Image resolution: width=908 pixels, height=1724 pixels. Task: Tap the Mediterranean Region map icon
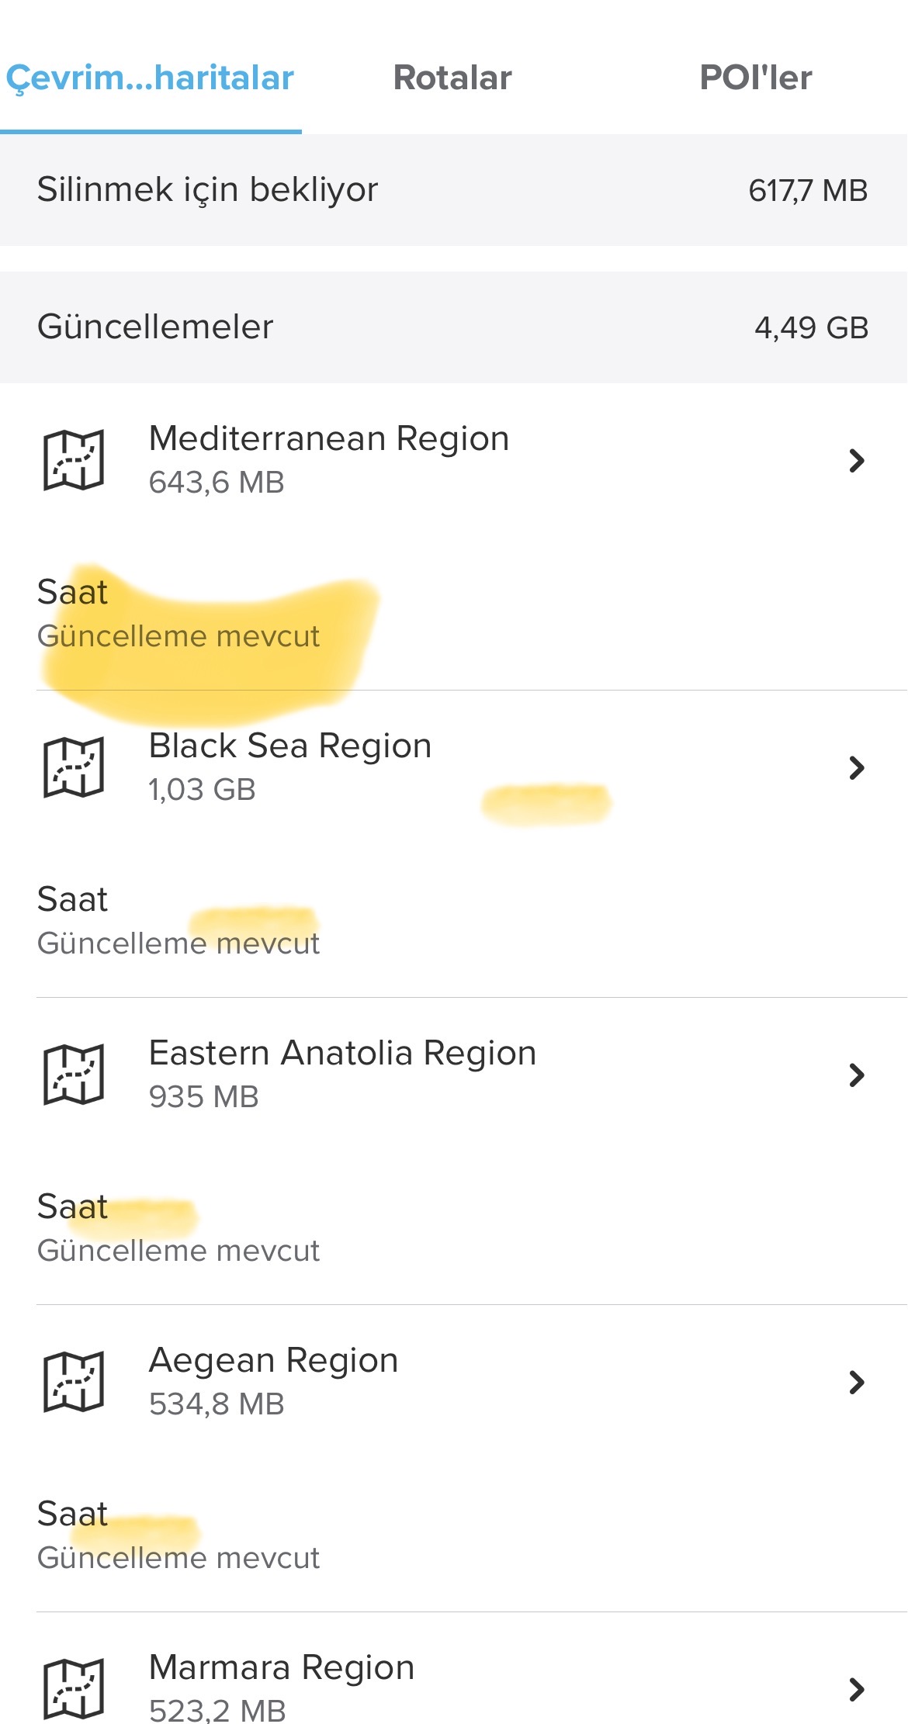(x=74, y=460)
